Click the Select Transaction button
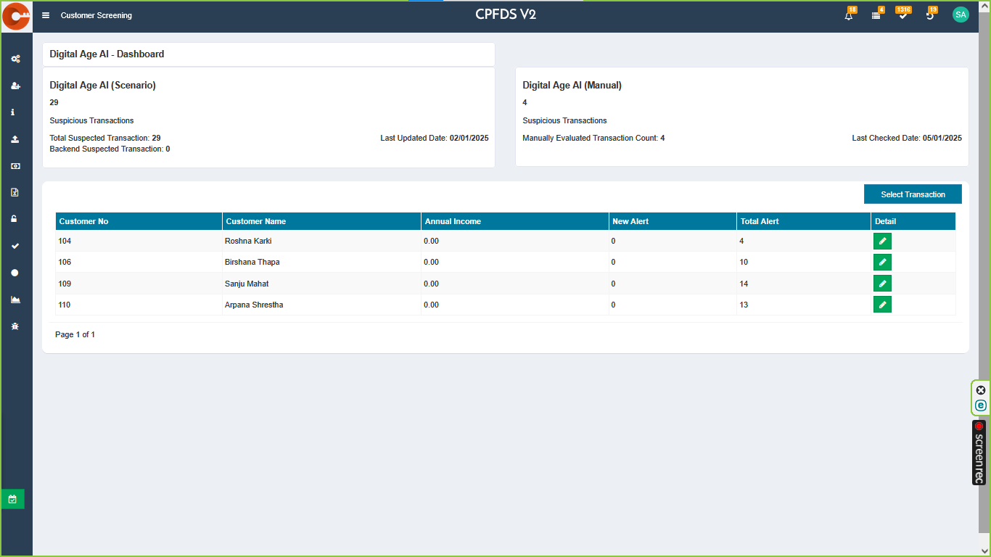The image size is (991, 557). [913, 194]
